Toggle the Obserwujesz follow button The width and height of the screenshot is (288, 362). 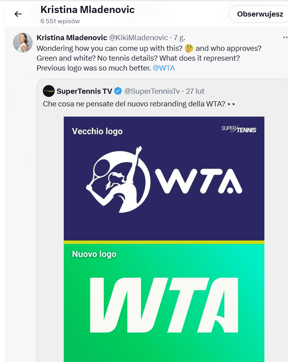pyautogui.click(x=260, y=14)
